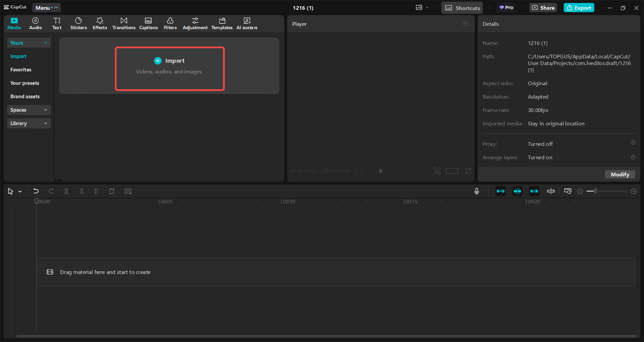This screenshot has height=342, width=644.
Task: Toggle the linkage button
Action: point(534,191)
